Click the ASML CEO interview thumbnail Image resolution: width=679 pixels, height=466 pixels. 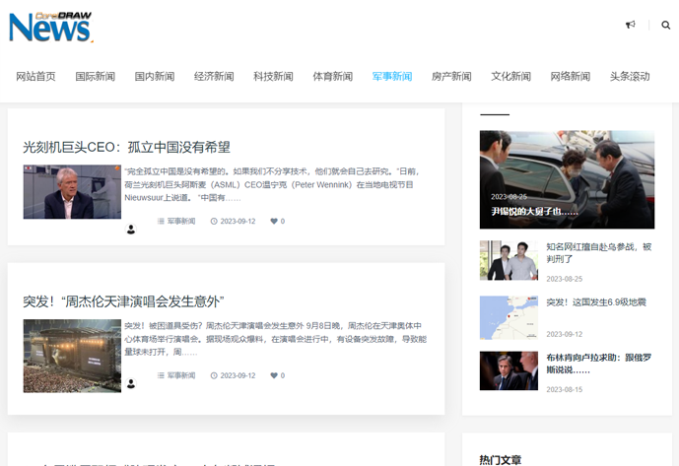pyautogui.click(x=72, y=192)
